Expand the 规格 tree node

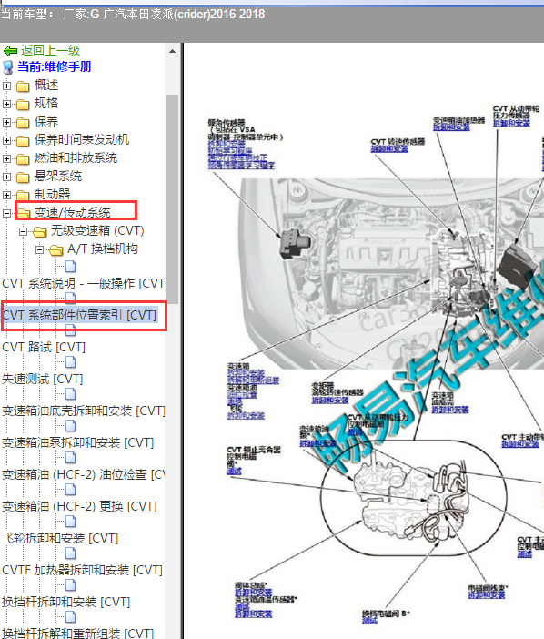(x=6, y=104)
